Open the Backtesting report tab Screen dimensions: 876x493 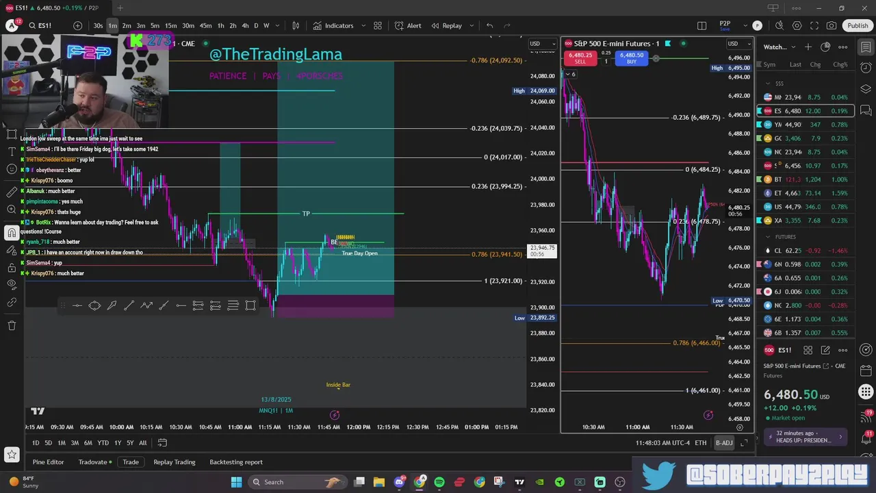pos(236,462)
